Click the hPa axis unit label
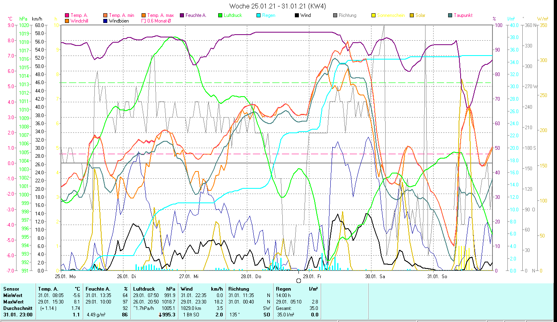The height and width of the screenshot is (322, 557). pos(23,19)
